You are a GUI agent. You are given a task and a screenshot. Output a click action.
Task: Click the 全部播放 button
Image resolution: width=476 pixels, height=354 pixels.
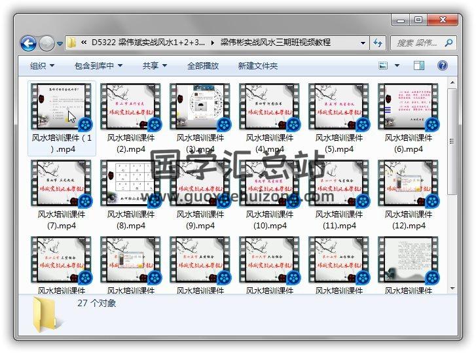[x=203, y=65]
